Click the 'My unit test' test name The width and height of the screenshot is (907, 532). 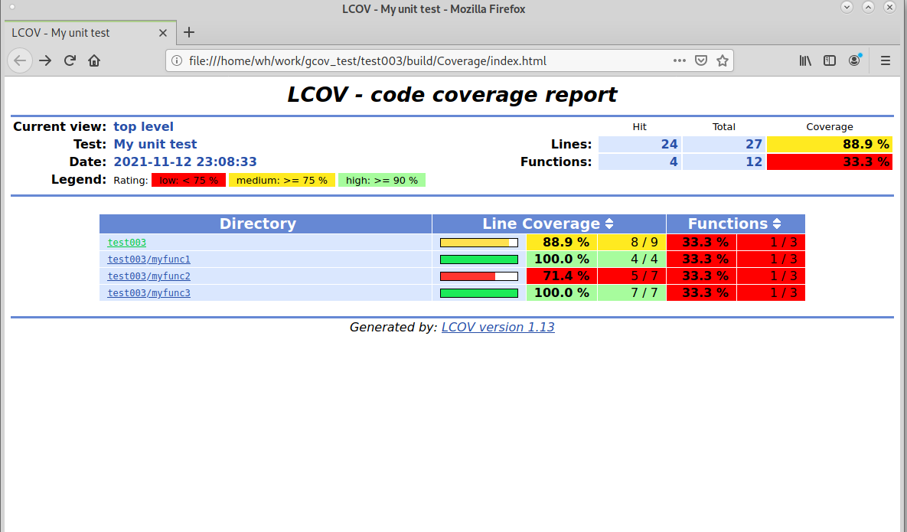155,144
